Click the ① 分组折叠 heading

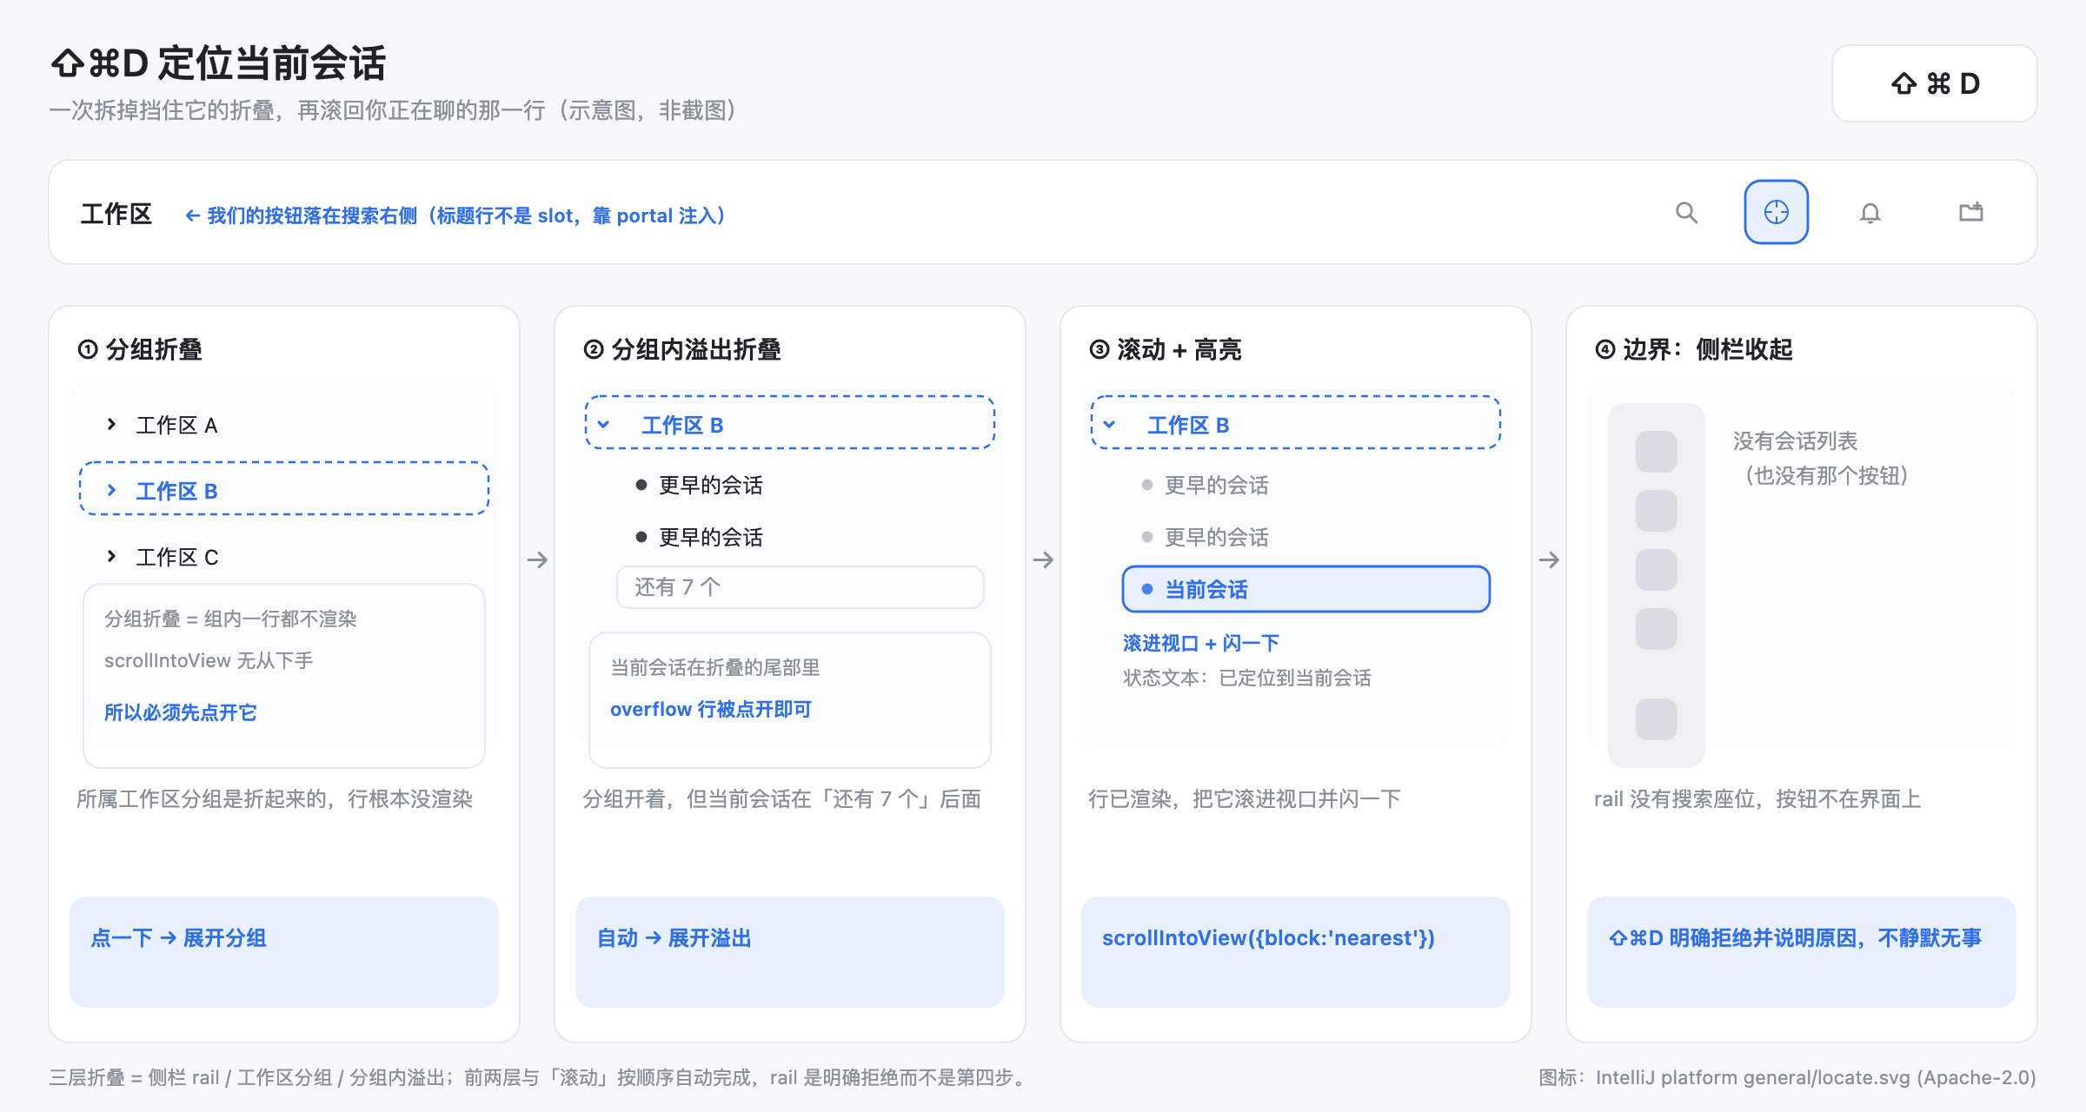tap(140, 349)
